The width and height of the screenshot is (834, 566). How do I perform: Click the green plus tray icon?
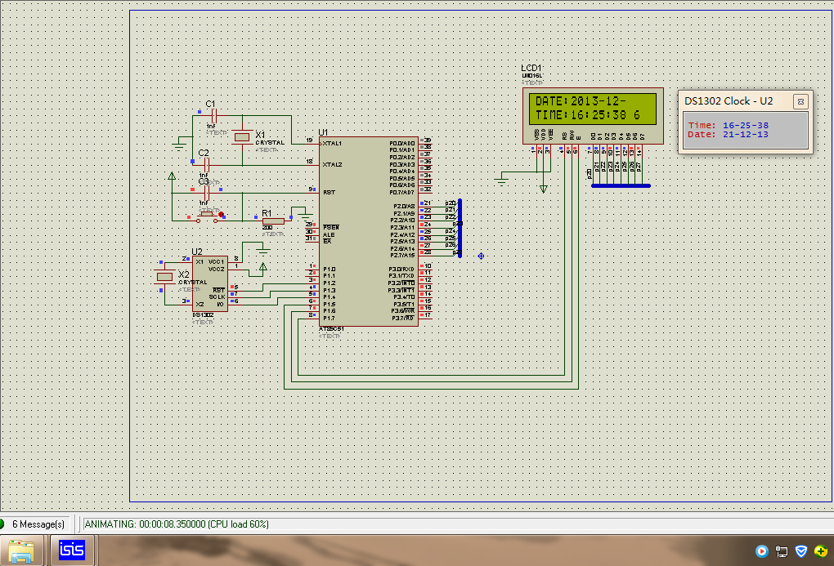click(x=820, y=551)
